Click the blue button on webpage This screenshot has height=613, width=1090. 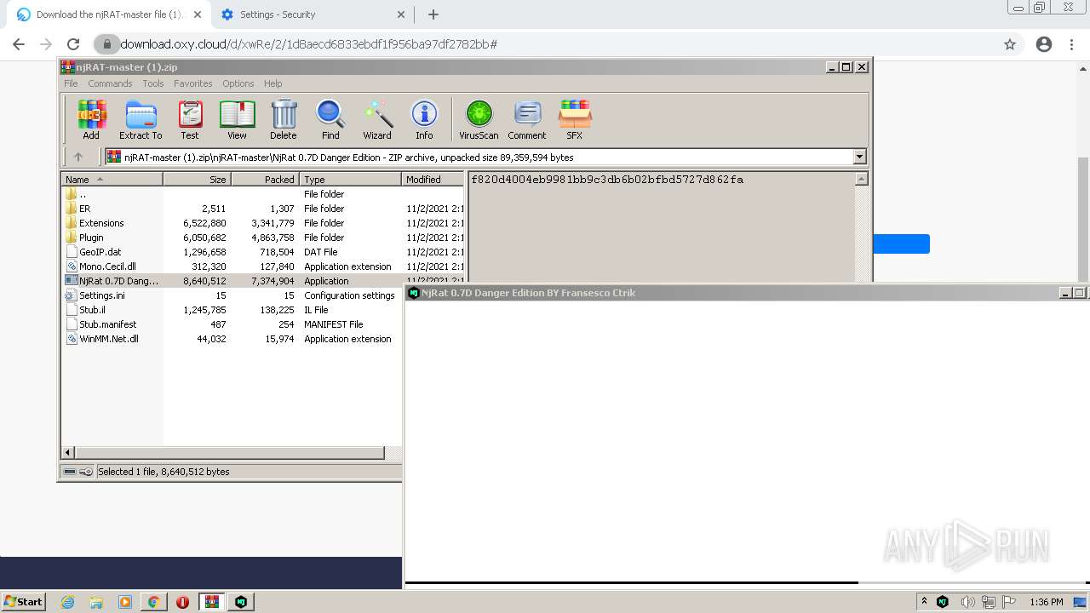[901, 243]
